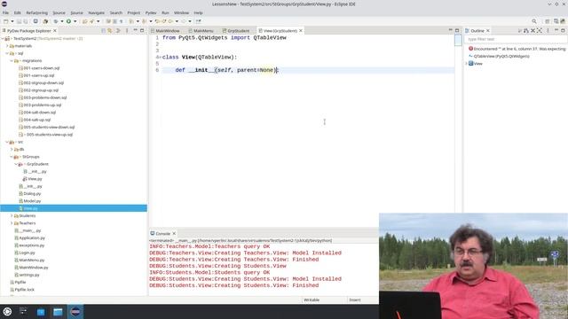Close the View (GrpStudent) editor tab
Screen dimensions: 568x319
[x=301, y=31]
